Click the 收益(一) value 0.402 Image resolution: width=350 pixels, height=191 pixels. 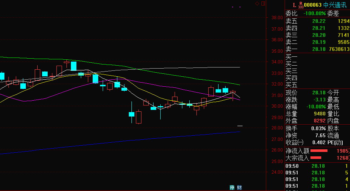319,142
